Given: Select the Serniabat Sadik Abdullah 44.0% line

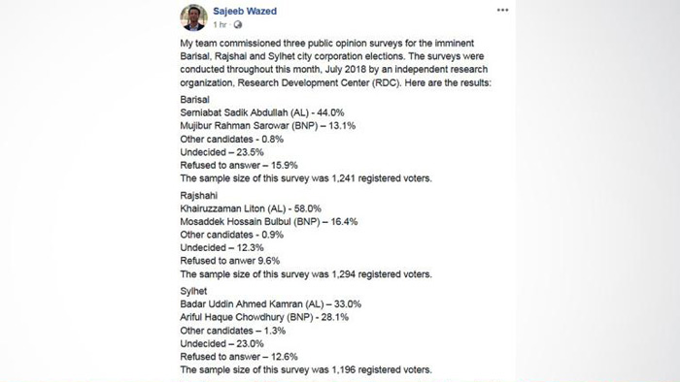Looking at the screenshot, I should pos(262,112).
